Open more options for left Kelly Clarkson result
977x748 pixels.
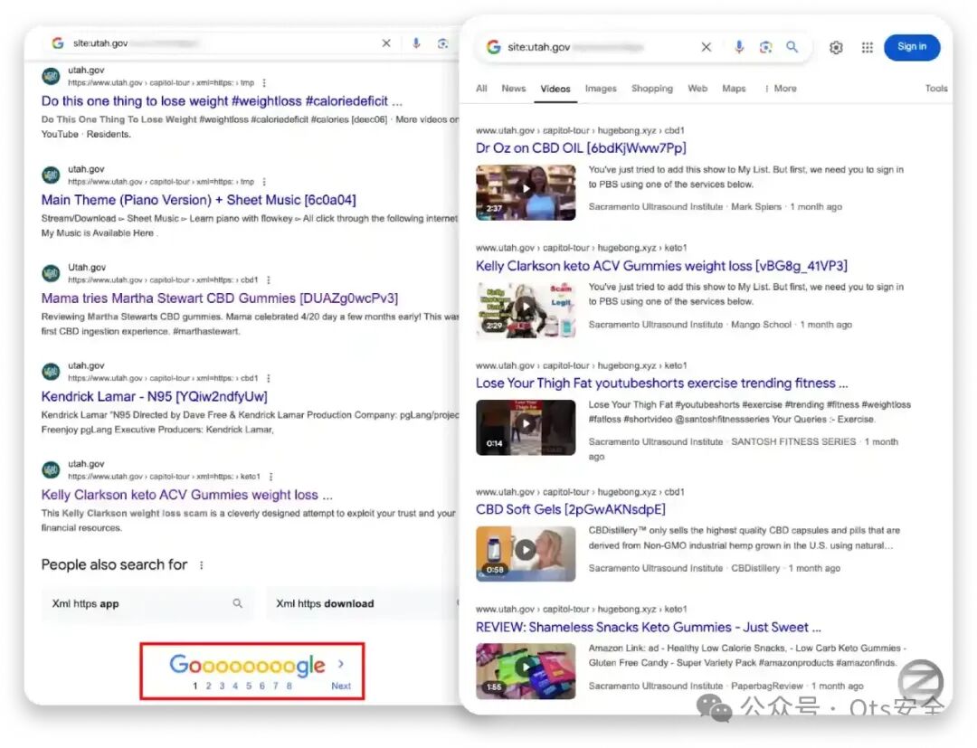tap(270, 477)
